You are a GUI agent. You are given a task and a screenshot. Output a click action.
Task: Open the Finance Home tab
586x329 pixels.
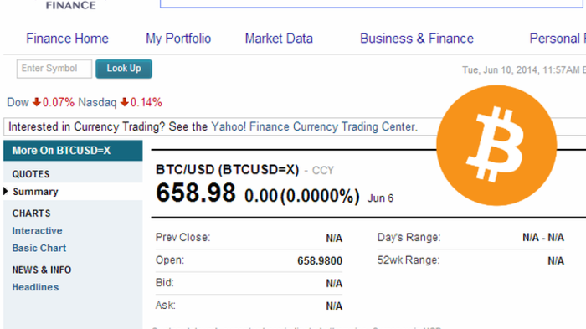[67, 39]
